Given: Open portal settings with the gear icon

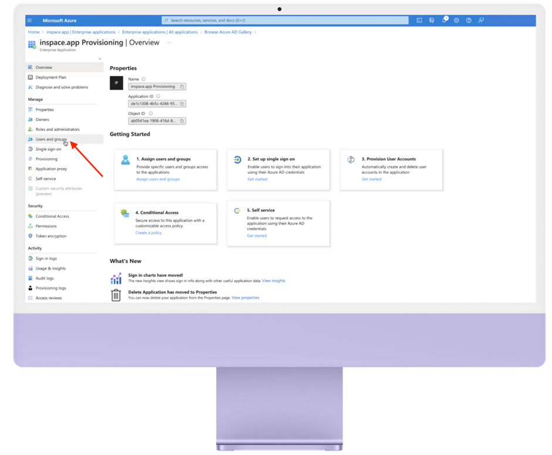Looking at the screenshot, I should coord(456,21).
